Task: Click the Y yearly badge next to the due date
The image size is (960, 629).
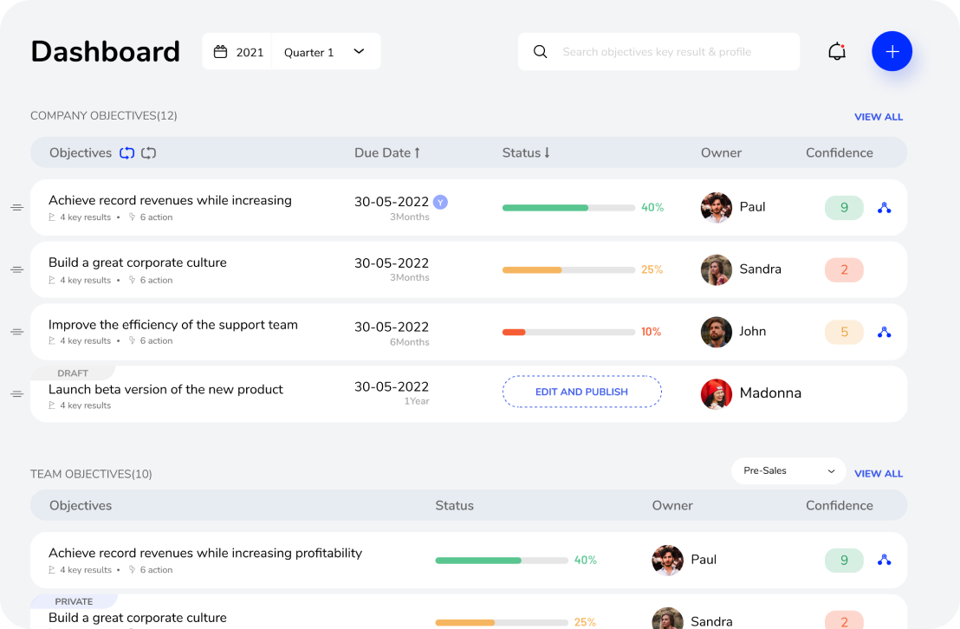Action: [x=442, y=201]
